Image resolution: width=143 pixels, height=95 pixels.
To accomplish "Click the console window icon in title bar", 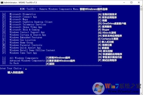I will [x=2, y=3].
